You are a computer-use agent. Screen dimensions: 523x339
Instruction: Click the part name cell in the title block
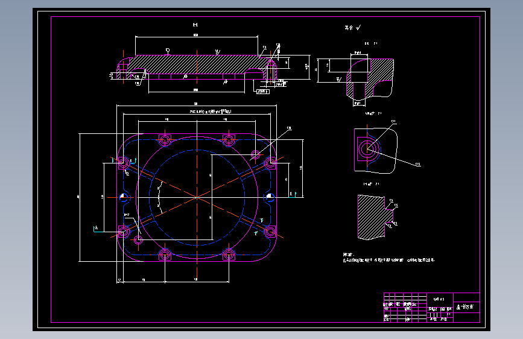click(x=466, y=306)
